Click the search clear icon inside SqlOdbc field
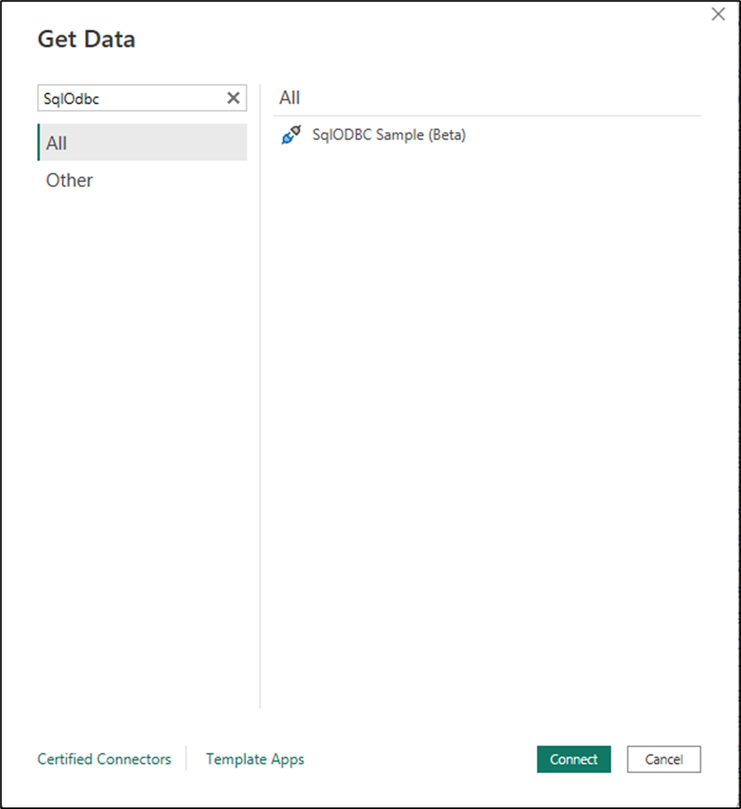The width and height of the screenshot is (741, 809). (x=233, y=97)
